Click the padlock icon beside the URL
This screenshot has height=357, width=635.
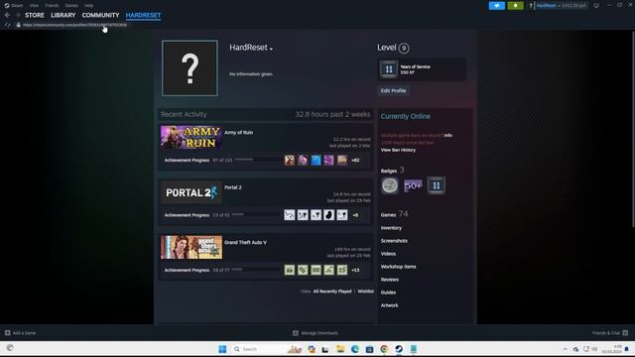18,25
